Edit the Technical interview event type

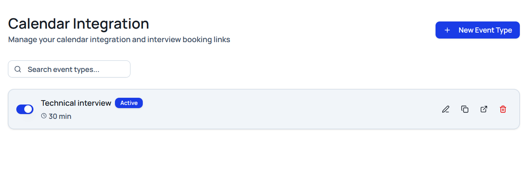(x=445, y=109)
